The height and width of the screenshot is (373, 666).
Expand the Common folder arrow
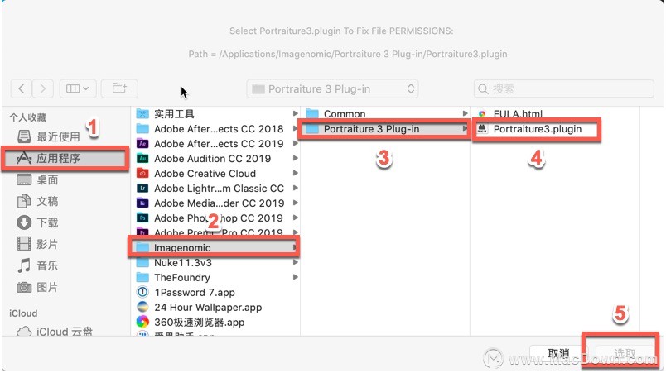(465, 113)
